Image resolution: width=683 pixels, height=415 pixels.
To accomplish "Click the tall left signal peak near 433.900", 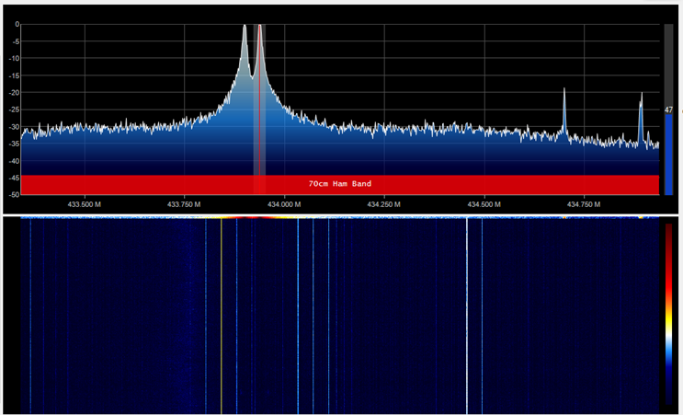I will [x=245, y=48].
